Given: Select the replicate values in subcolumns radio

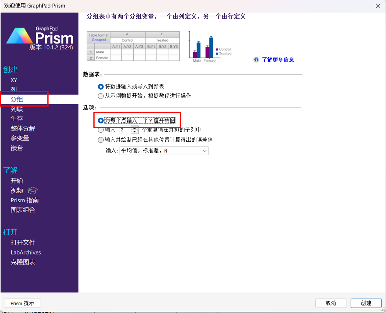Looking at the screenshot, I should pyautogui.click(x=101, y=130).
